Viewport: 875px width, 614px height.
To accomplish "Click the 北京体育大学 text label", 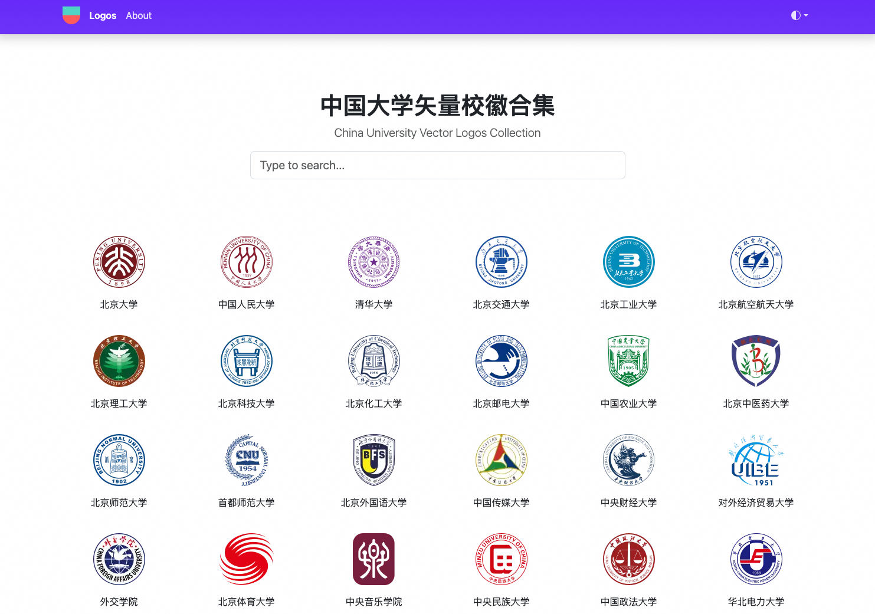I will click(x=247, y=602).
